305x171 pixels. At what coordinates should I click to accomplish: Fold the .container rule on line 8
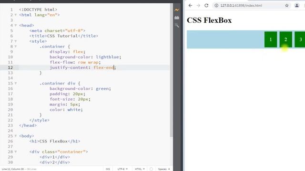[16, 47]
